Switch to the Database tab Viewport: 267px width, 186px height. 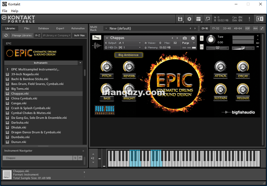click(43, 28)
